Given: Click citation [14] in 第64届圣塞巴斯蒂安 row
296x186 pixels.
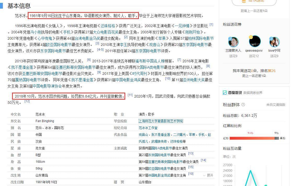Looking at the screenshot, I should (203, 160).
